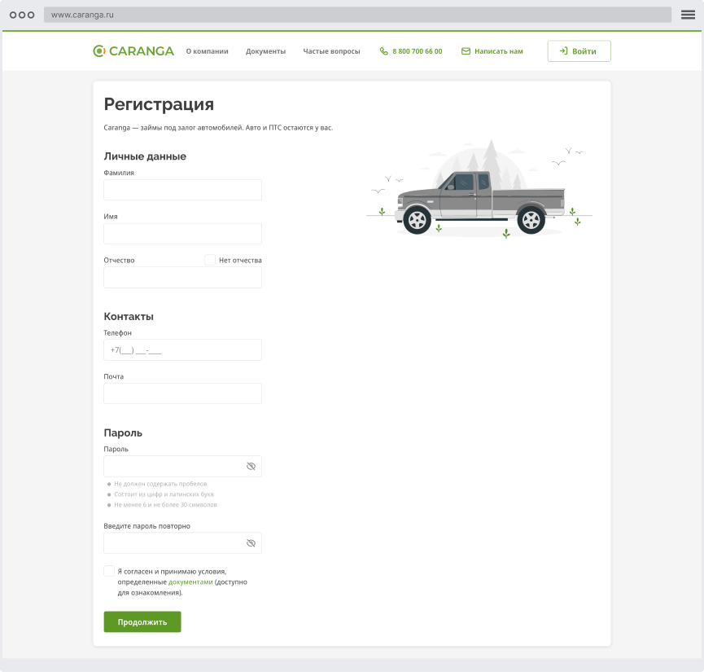Viewport: 704px width, 672px height.
Task: Click into the Имя text field
Action: [182, 234]
